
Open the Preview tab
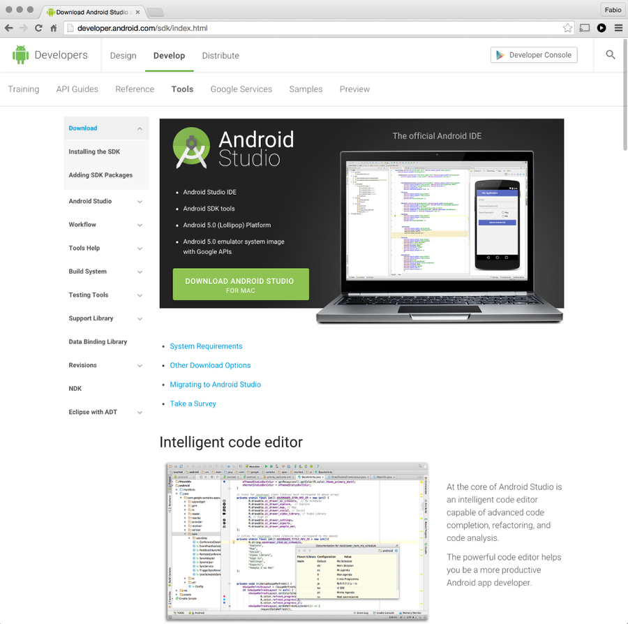click(x=354, y=89)
